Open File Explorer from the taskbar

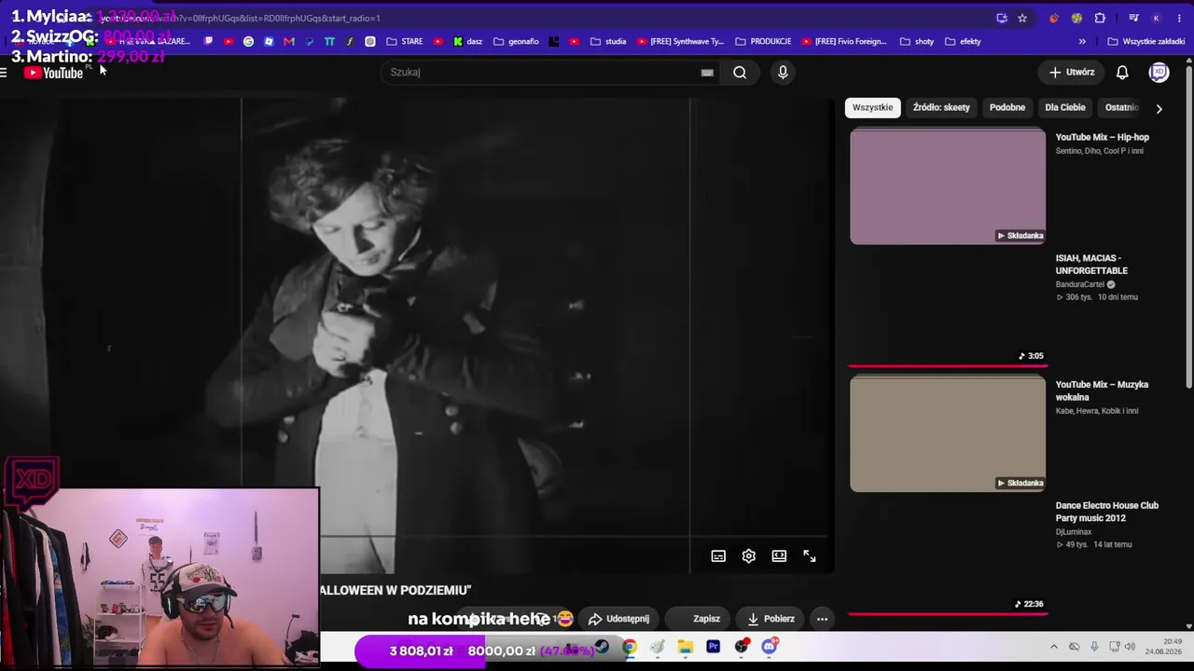(x=686, y=647)
